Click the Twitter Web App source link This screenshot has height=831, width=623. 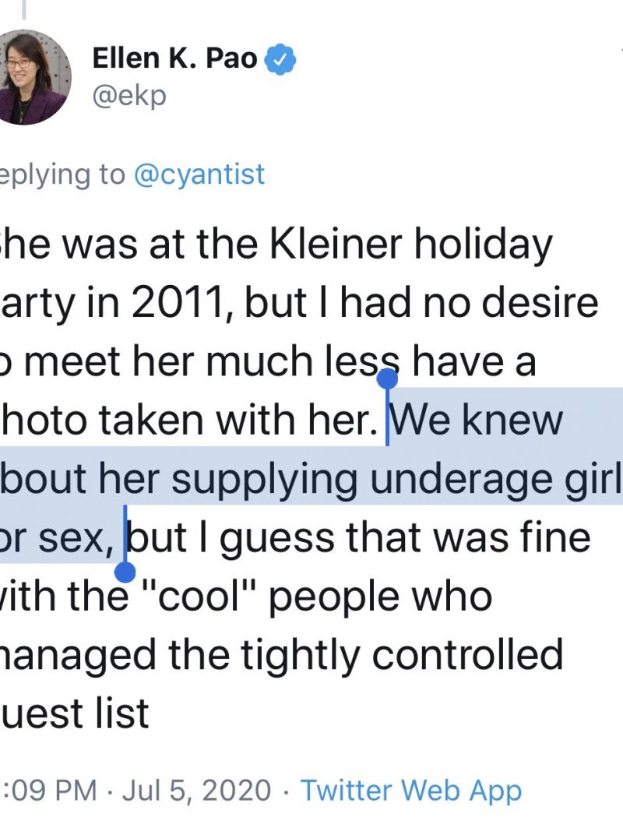(x=411, y=790)
